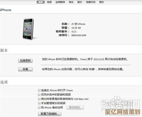Toggle convert to 128 kbps AAC checkbox
The image size is (142, 117).
(x=39, y=99)
